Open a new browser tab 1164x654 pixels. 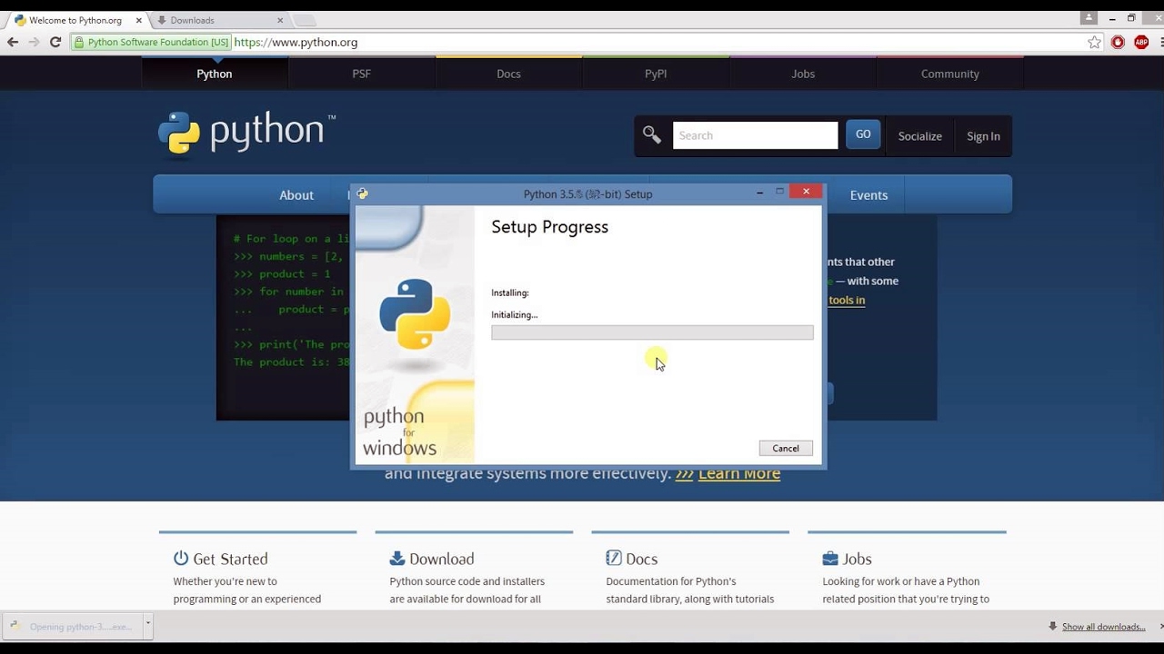pos(305,20)
